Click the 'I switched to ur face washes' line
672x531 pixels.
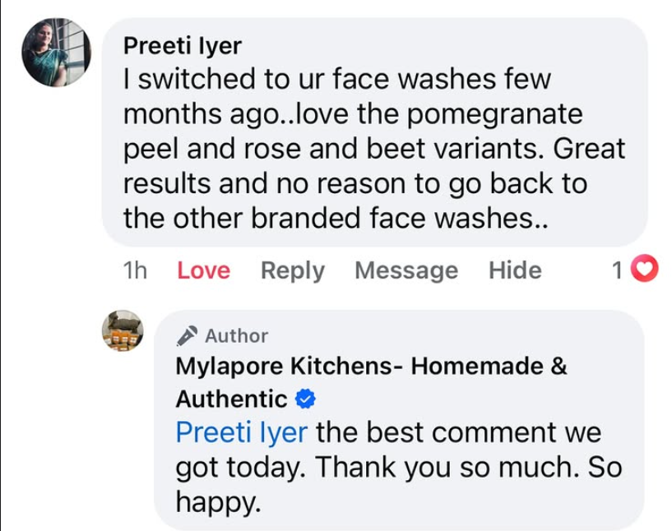pos(336,80)
